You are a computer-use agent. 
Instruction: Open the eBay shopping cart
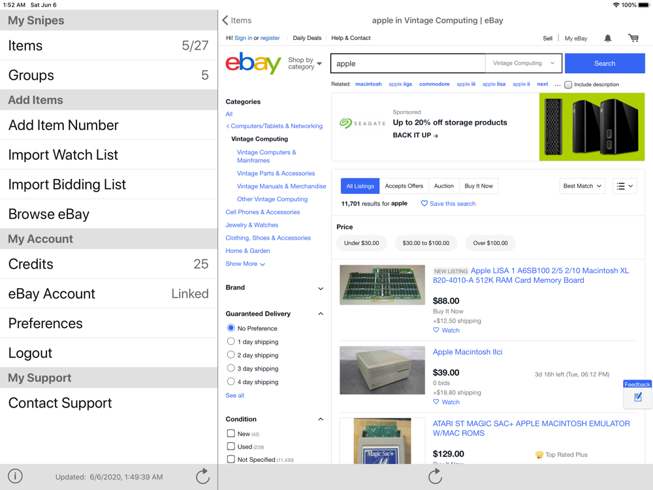(x=633, y=39)
